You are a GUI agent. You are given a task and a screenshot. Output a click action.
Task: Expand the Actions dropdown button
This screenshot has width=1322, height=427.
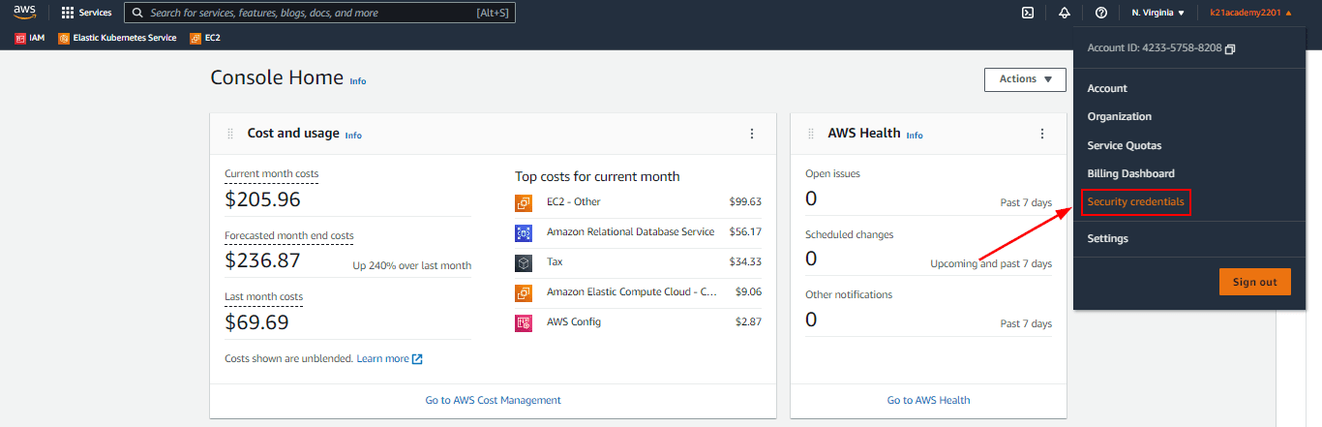pyautogui.click(x=1025, y=79)
